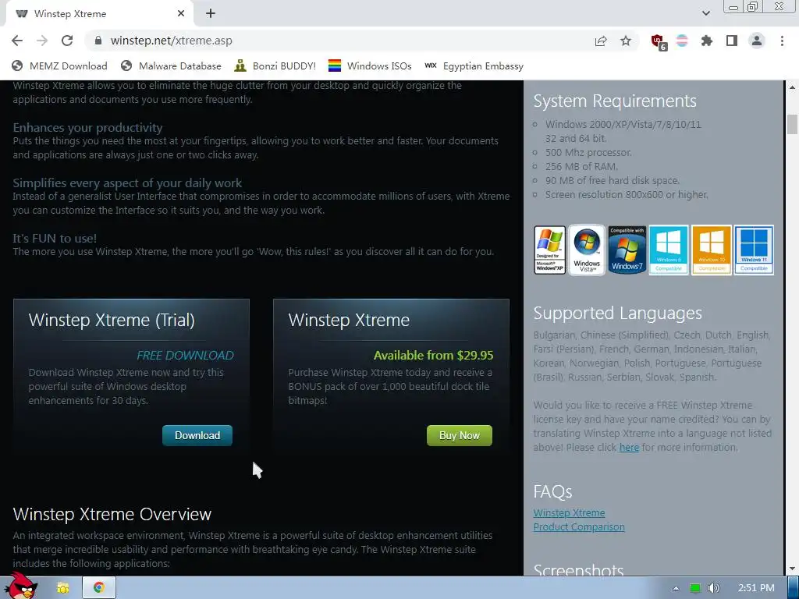Open the MEMZ Download bookmark
Image resolution: width=799 pixels, height=599 pixels.
coord(59,66)
